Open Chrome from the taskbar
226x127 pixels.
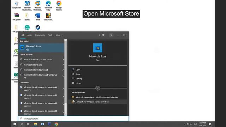56,124
